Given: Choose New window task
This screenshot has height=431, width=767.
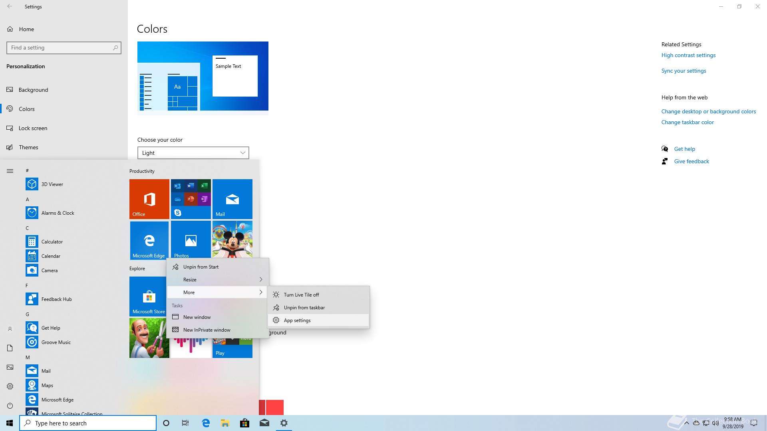Looking at the screenshot, I should click(217, 317).
